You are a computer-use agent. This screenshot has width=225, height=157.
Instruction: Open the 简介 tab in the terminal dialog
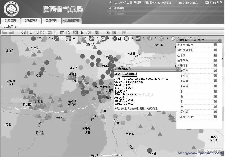(118, 74)
